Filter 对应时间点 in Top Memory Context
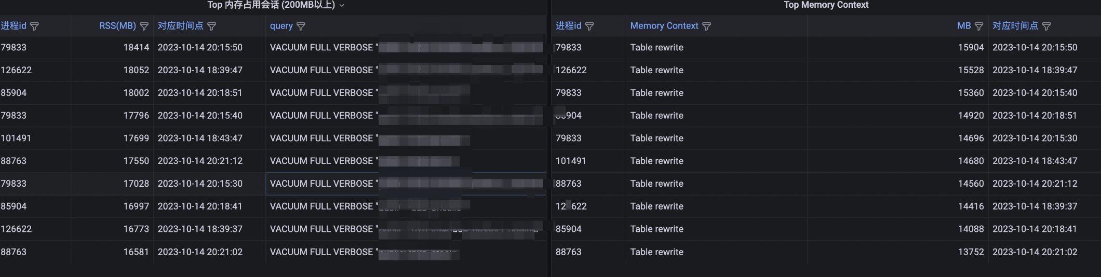The width and height of the screenshot is (1101, 277). pos(1046,26)
